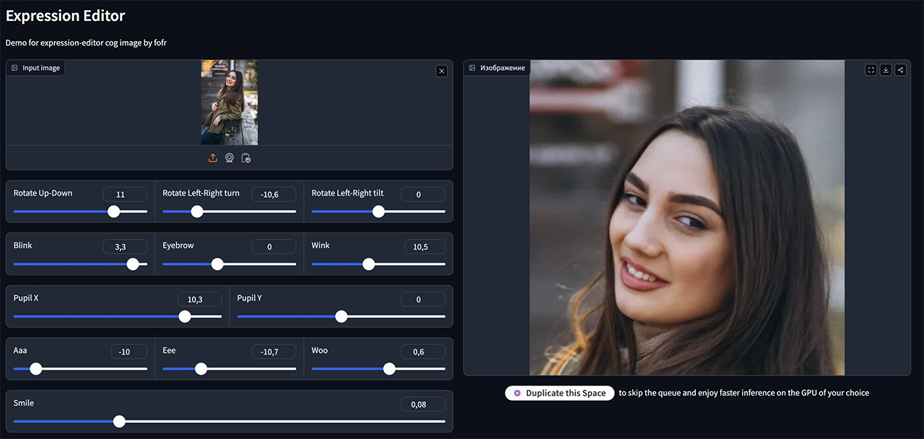The height and width of the screenshot is (439, 924).
Task: Click the Pupil X slider handle
Action: pyautogui.click(x=185, y=316)
